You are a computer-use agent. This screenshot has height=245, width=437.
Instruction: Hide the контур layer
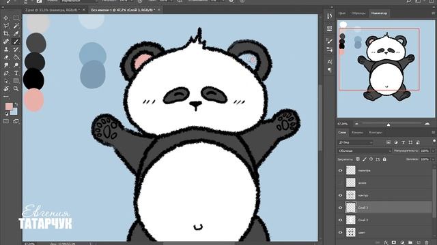(x=340, y=195)
